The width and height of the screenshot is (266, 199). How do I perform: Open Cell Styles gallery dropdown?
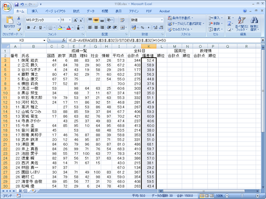[x=180, y=30]
